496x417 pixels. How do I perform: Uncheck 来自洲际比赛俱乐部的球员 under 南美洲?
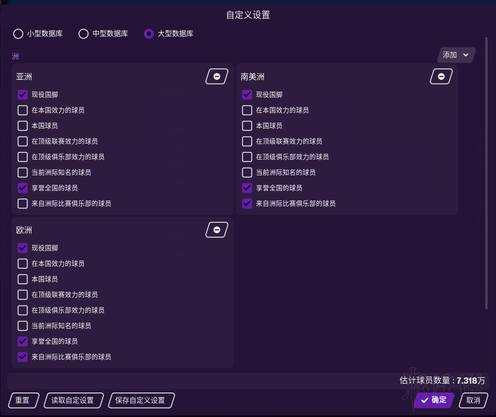click(x=247, y=203)
